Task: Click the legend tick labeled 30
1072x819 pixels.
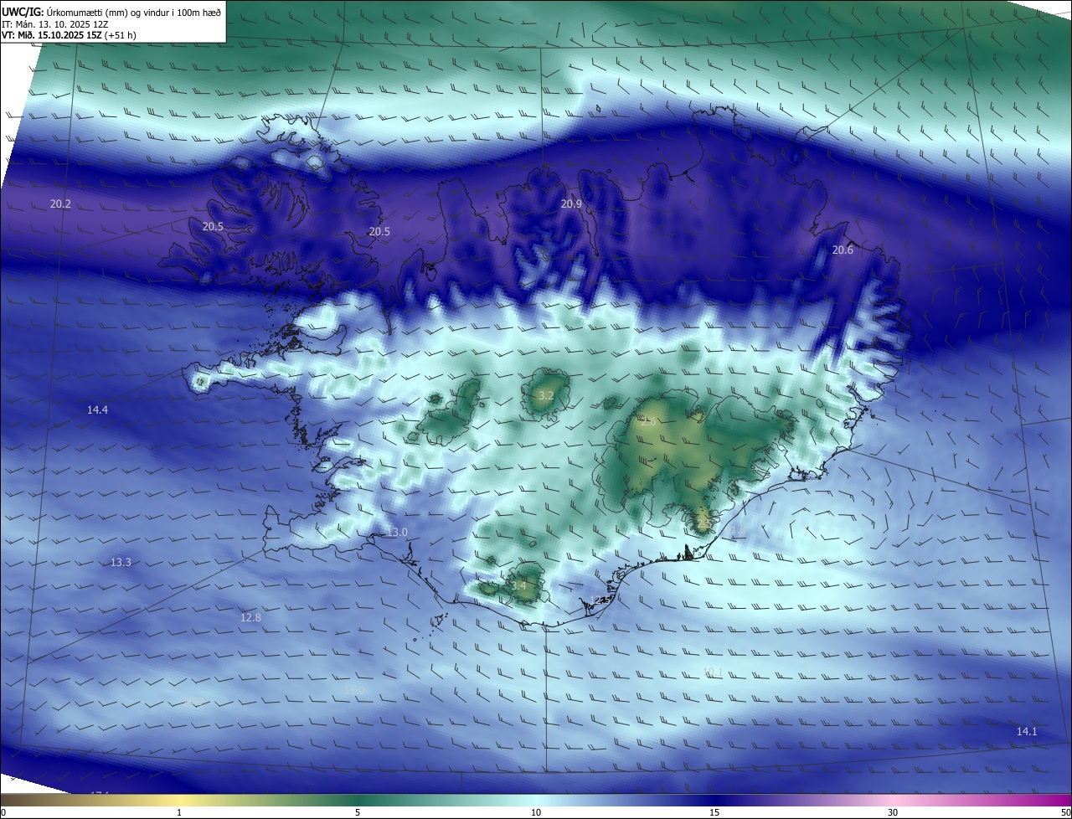Action: (x=893, y=812)
